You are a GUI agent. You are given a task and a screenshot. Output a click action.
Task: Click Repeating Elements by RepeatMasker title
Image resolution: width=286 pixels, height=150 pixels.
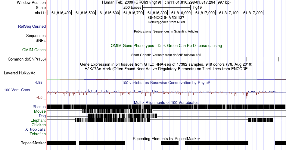(166, 139)
